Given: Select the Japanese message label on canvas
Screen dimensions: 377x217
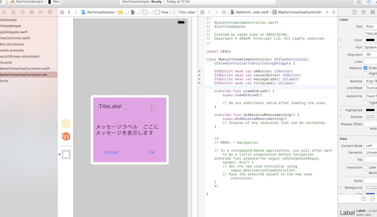Looking at the screenshot, I should pyautogui.click(x=127, y=130).
